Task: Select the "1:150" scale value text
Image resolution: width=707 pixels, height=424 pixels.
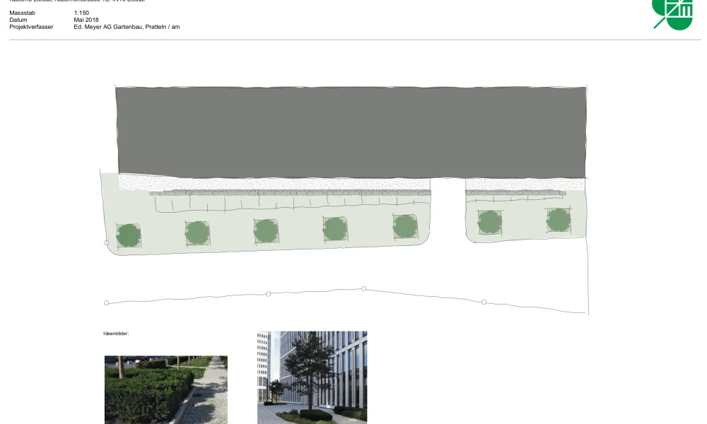Action: click(x=81, y=13)
